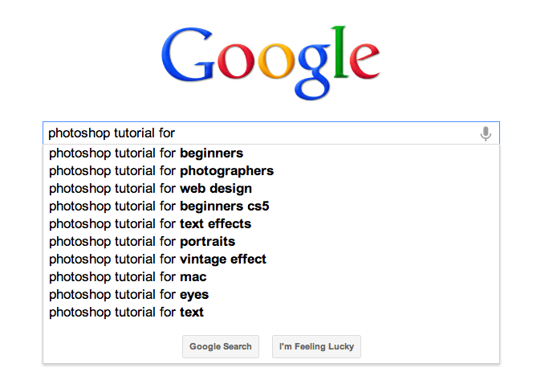The height and width of the screenshot is (380, 549).
Task: Select the 'beginners' suggestion
Action: click(146, 153)
